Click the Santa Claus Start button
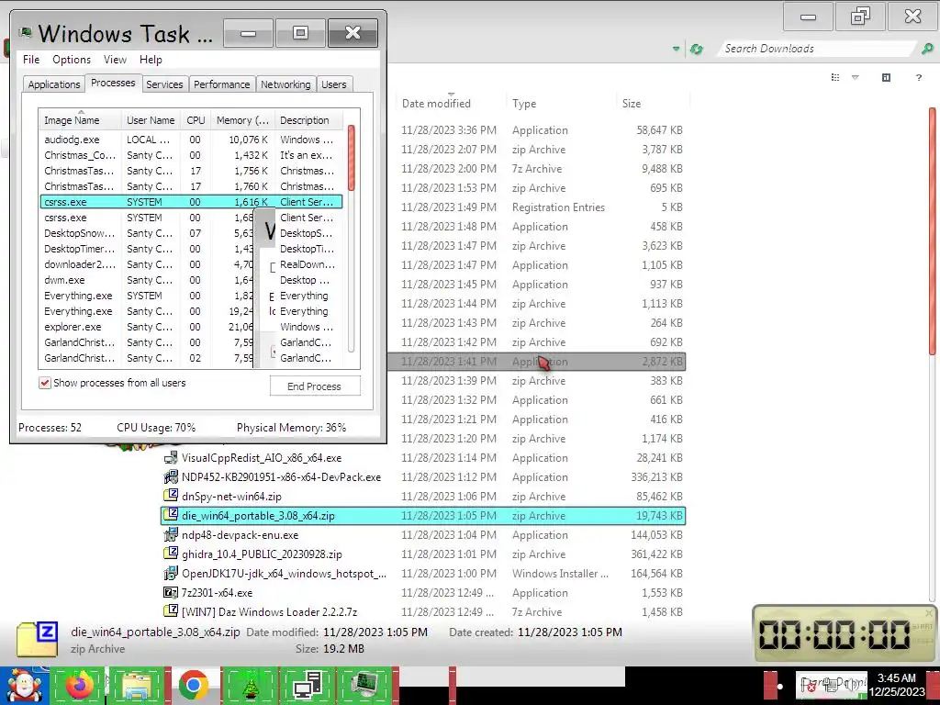 coord(24,686)
